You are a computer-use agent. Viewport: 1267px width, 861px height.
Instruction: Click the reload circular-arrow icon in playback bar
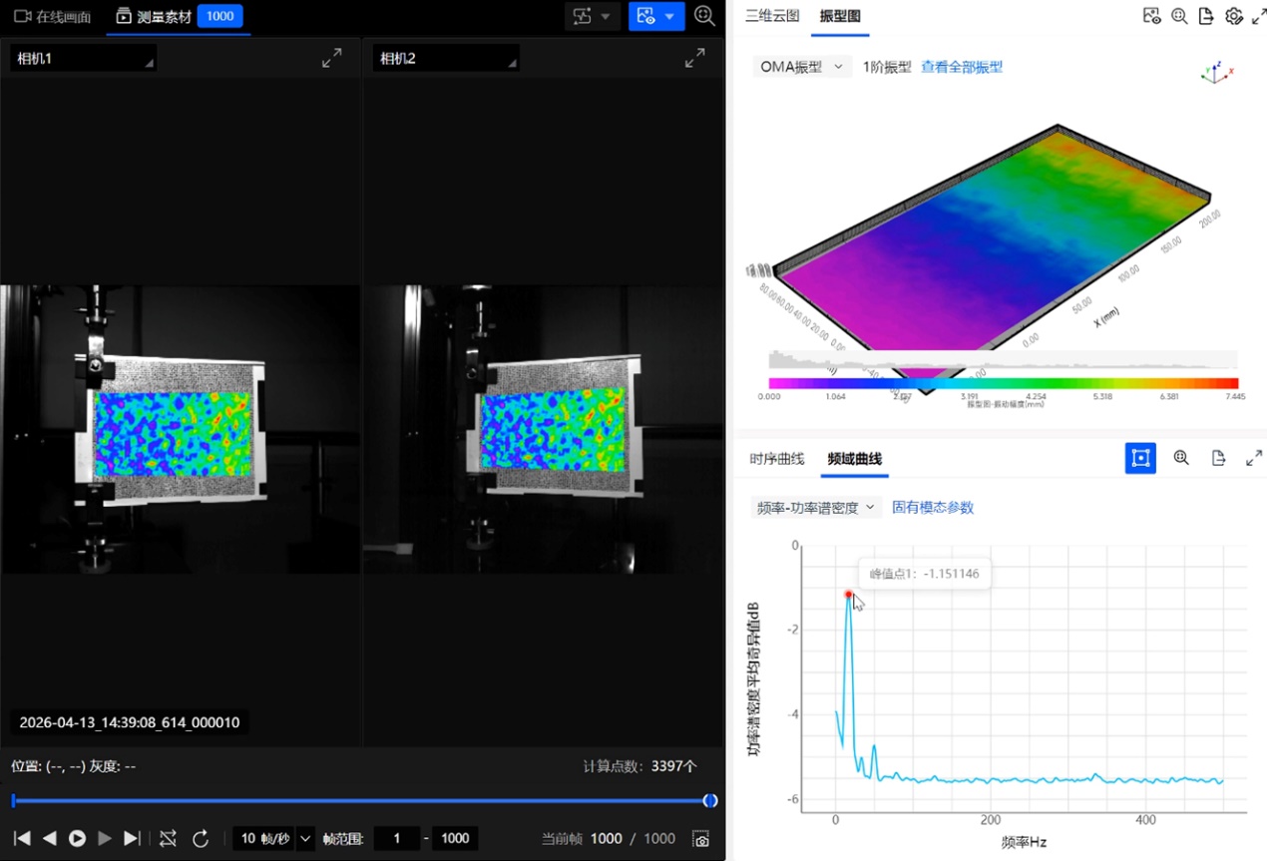[201, 839]
